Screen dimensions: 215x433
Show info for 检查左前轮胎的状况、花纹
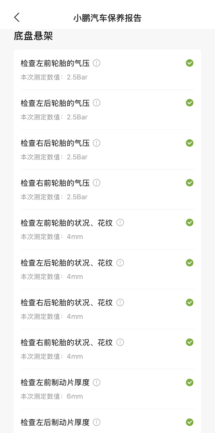[x=120, y=223]
